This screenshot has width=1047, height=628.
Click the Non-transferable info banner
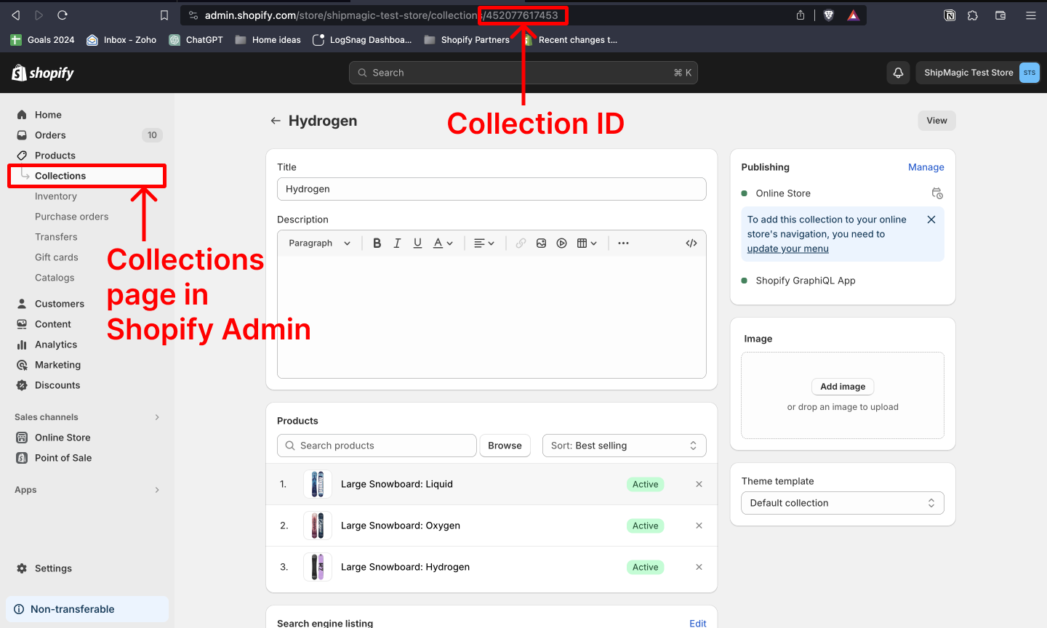(x=87, y=609)
